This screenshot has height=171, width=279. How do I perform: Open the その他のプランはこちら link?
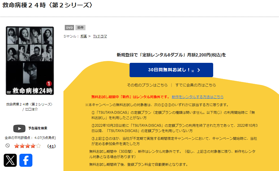coord(147,85)
